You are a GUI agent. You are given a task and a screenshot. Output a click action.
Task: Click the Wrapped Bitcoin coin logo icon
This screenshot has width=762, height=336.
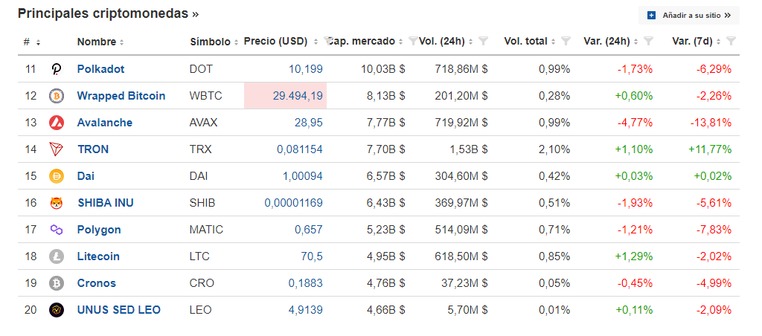point(57,96)
